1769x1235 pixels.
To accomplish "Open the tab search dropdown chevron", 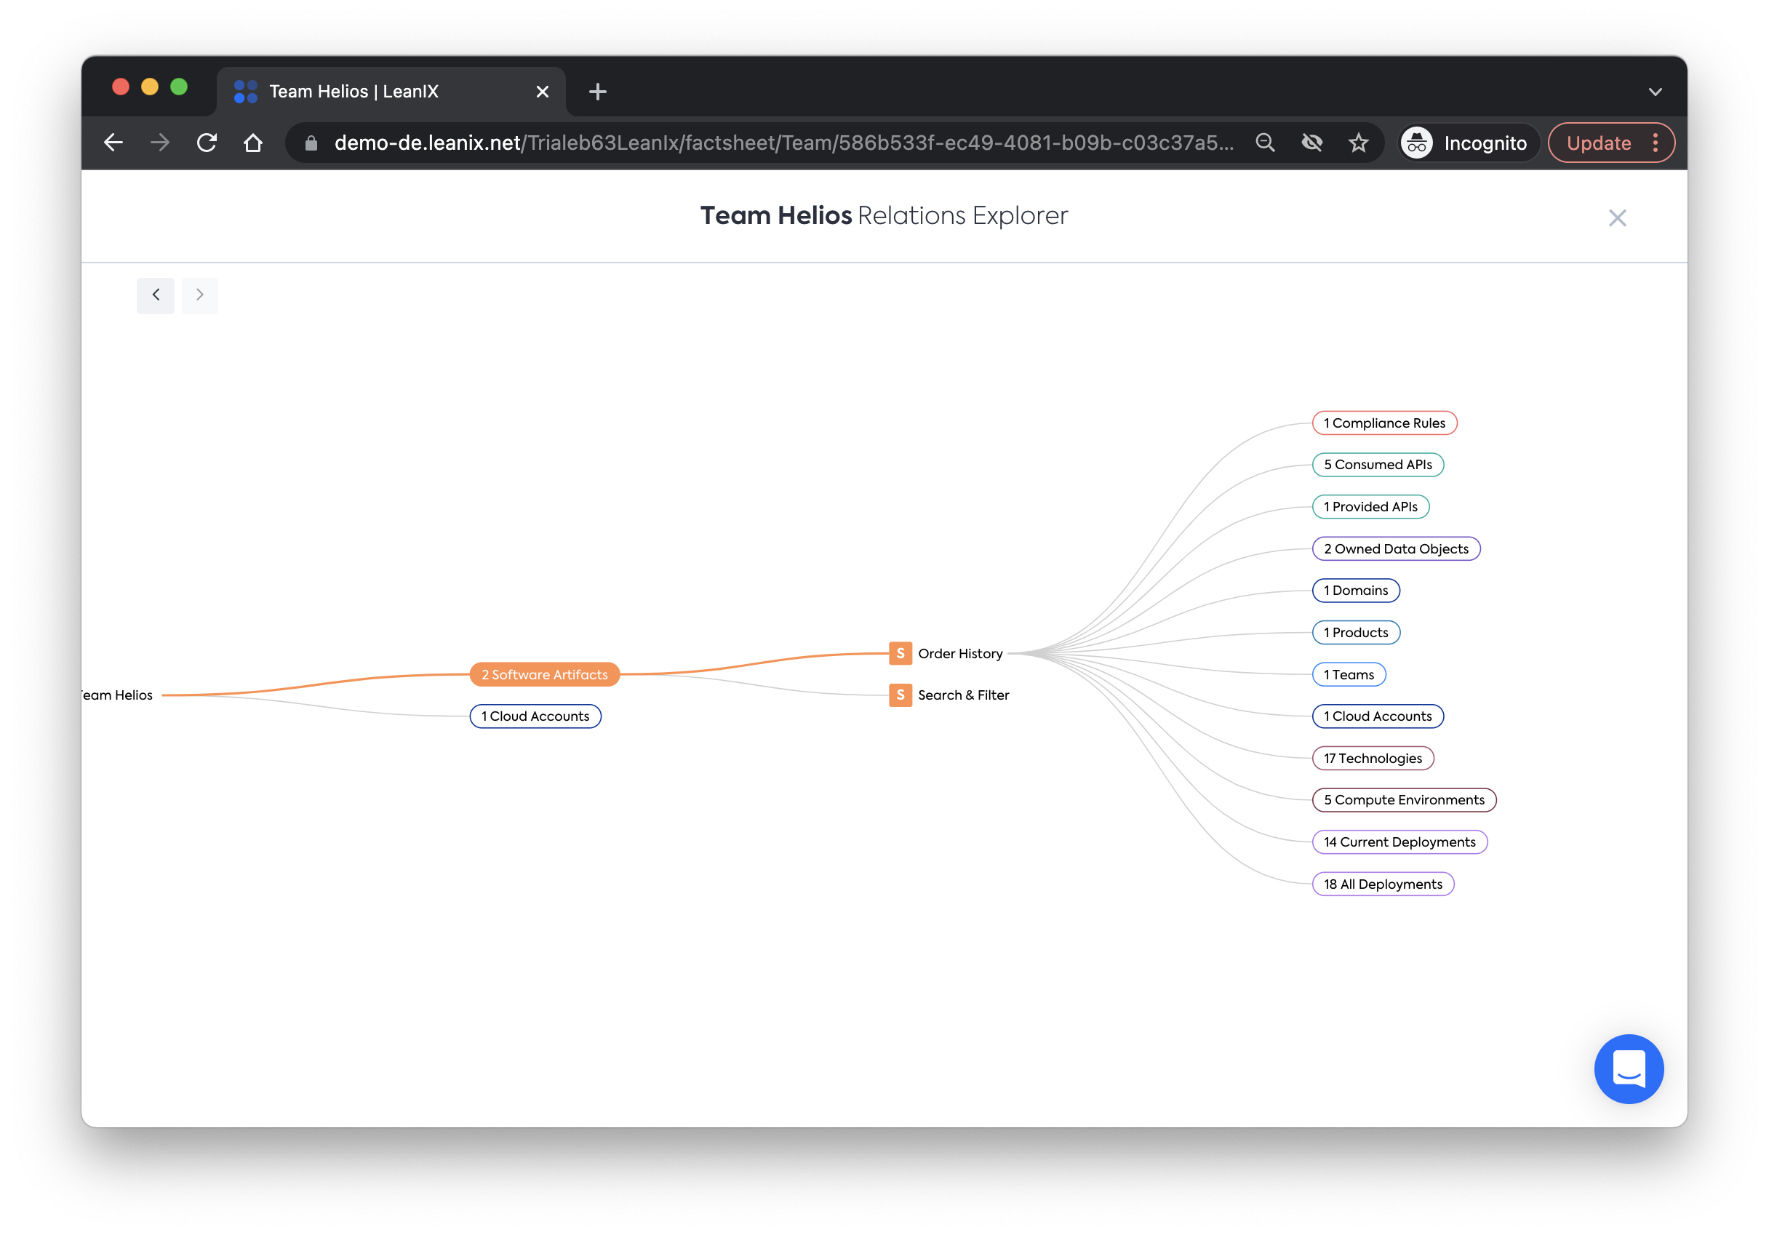I will coord(1654,92).
